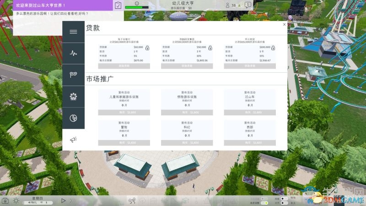
Task: Toggle the faint switch above the green one
Action: tap(264, 199)
